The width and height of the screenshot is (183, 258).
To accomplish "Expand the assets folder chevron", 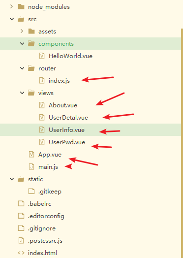I will [x=22, y=31].
